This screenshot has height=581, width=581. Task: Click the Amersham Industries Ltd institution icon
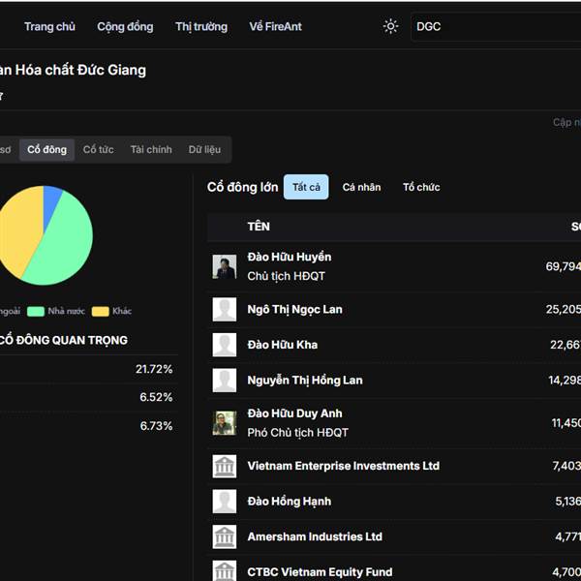225,536
